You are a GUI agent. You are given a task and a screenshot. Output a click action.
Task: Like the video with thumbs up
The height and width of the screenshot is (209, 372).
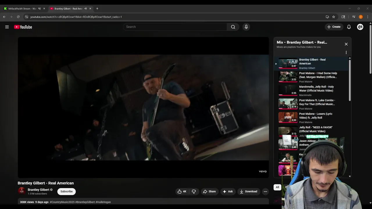182,192
